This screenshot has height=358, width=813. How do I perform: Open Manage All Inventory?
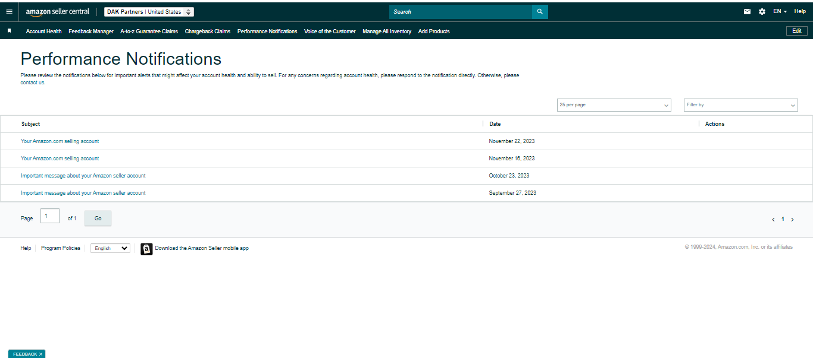point(387,31)
